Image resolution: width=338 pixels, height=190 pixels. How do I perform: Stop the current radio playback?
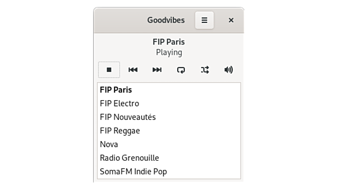[109, 70]
